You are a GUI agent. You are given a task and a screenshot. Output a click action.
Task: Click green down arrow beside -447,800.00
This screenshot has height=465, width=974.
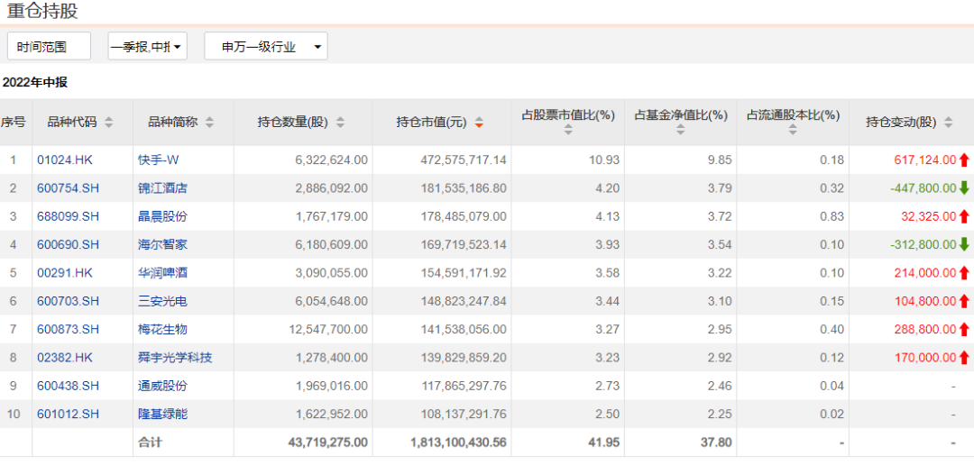[x=964, y=188]
